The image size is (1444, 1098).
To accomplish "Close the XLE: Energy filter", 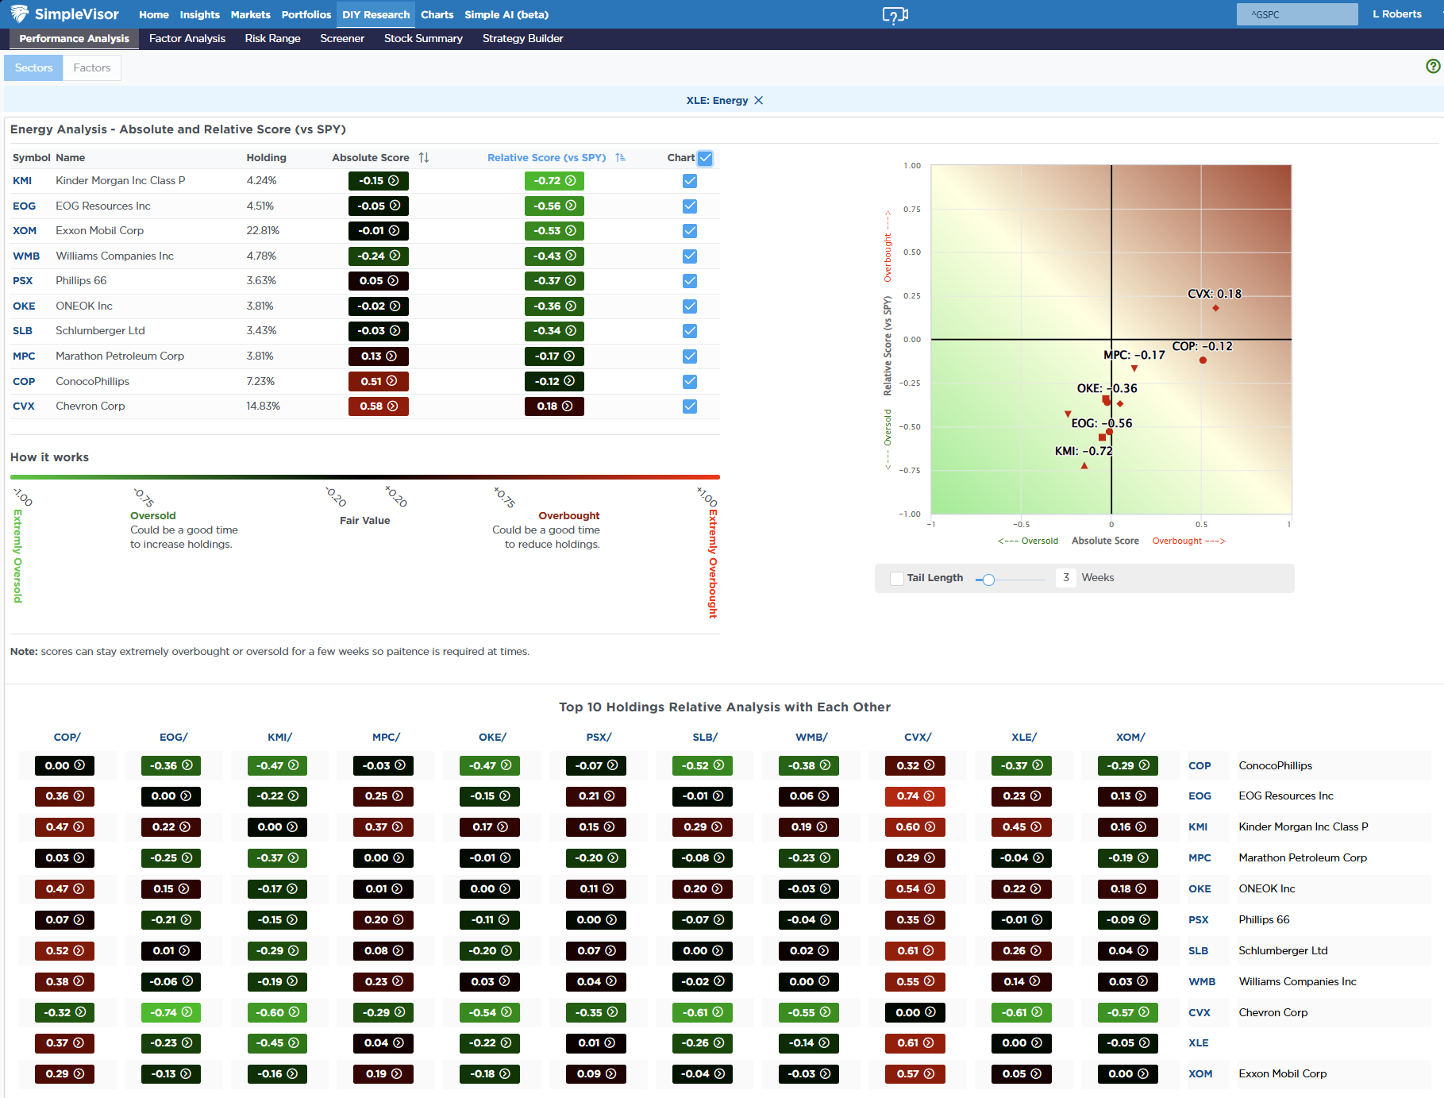I will tap(759, 100).
